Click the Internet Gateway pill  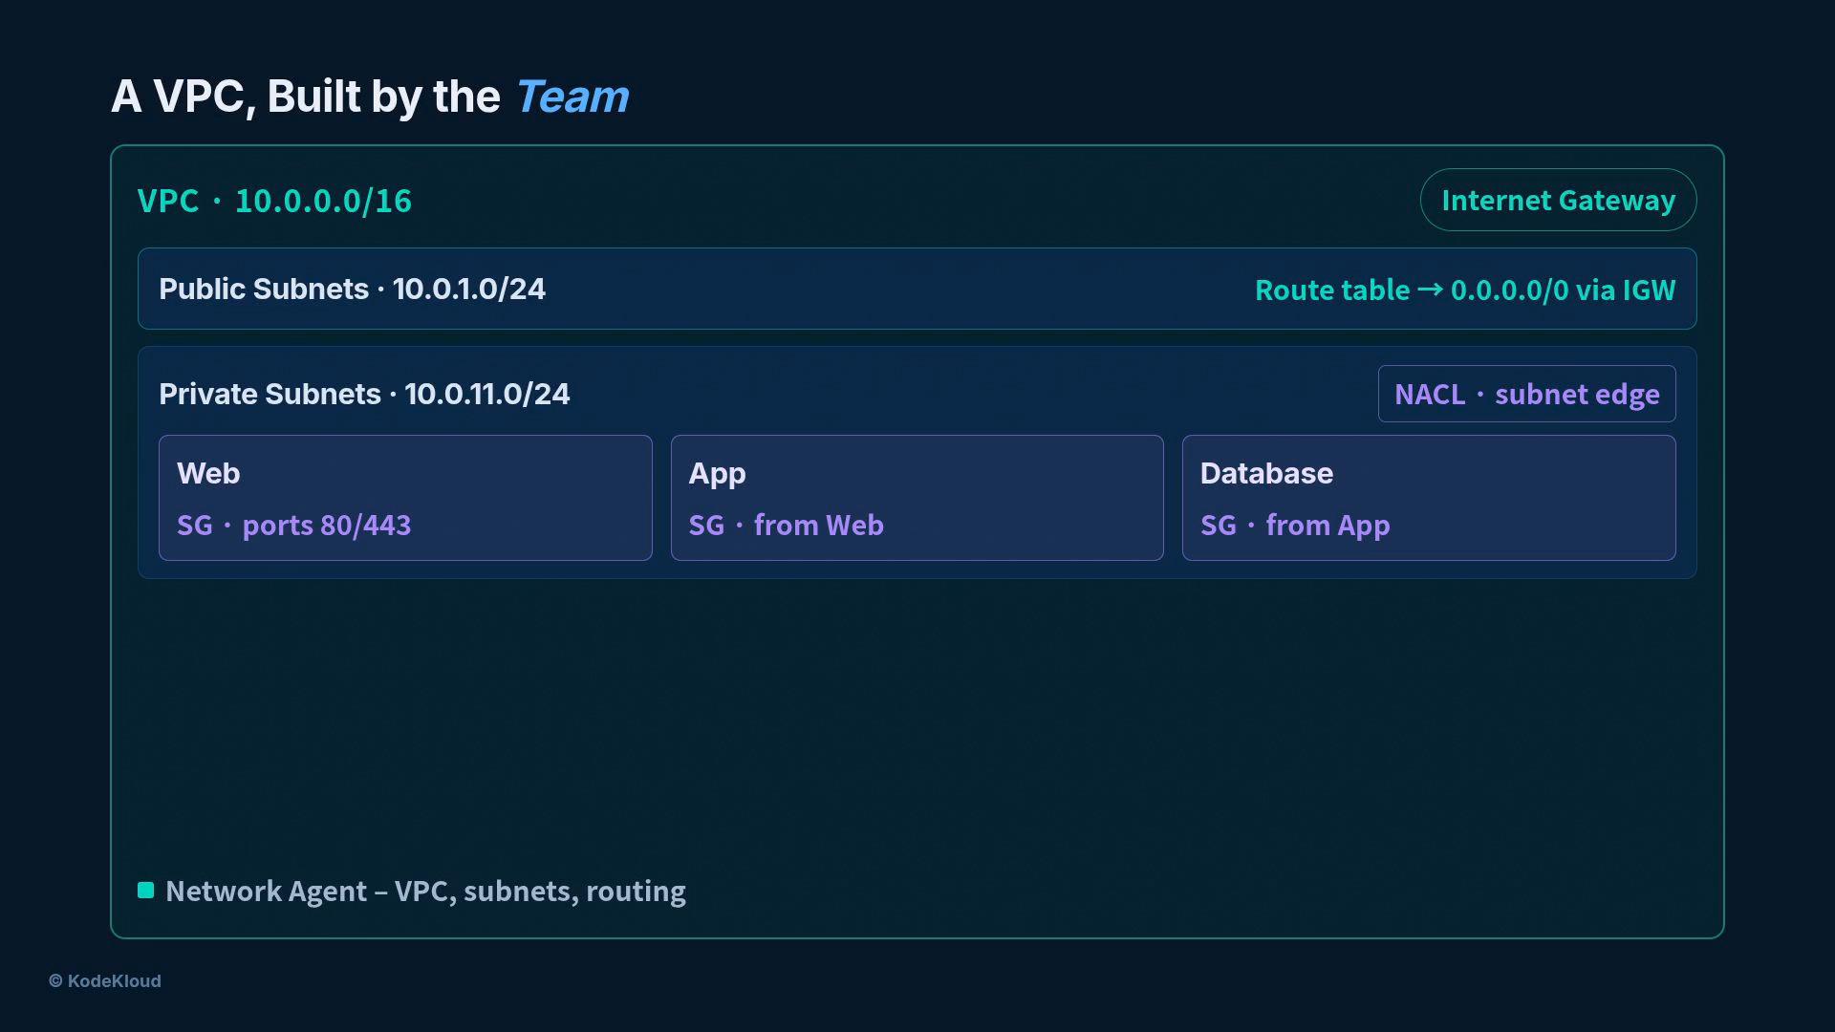(x=1558, y=200)
